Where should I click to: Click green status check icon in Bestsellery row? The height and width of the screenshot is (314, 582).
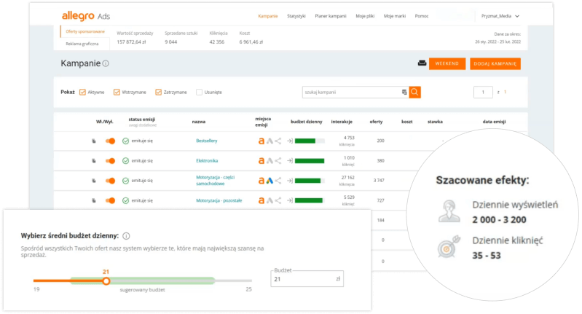click(x=125, y=141)
